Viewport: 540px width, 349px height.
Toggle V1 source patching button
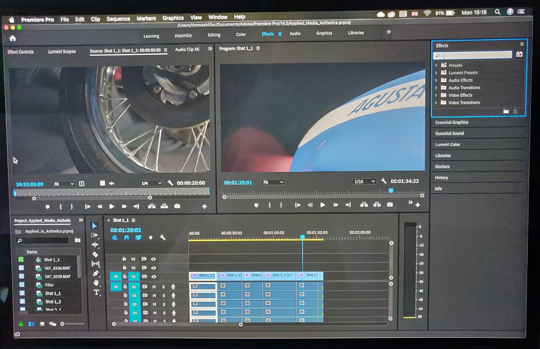point(116,276)
